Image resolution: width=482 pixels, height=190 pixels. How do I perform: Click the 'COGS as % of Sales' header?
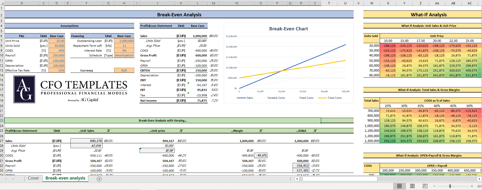(437, 101)
